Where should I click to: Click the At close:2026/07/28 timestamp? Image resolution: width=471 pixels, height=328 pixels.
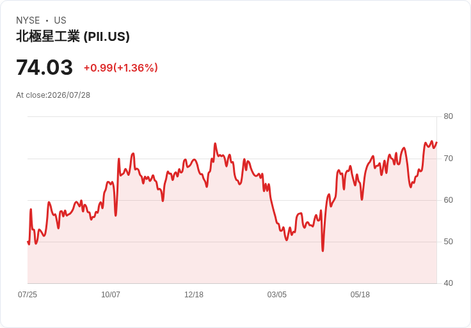coord(53,95)
